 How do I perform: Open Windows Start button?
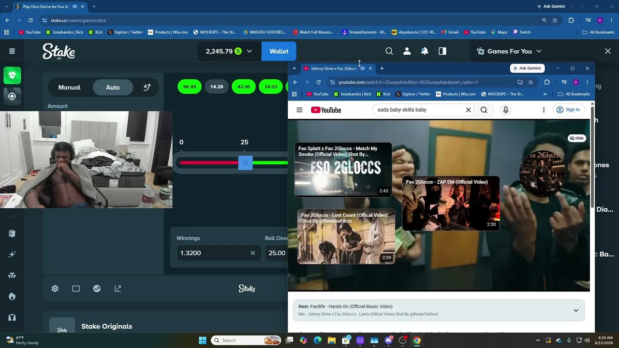coord(203,340)
